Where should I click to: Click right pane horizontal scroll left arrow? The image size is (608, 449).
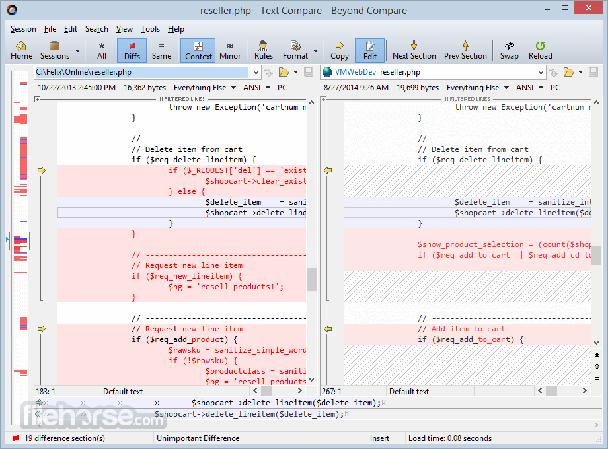pyautogui.click(x=540, y=390)
